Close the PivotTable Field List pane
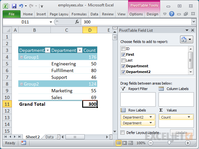This screenshot has height=149, width=199. pyautogui.click(x=193, y=30)
